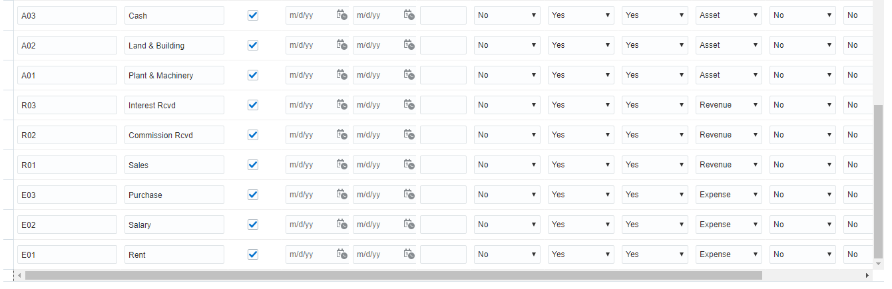Click the Commission Rcvd name field
This screenshot has height=289, width=892.
tap(174, 135)
